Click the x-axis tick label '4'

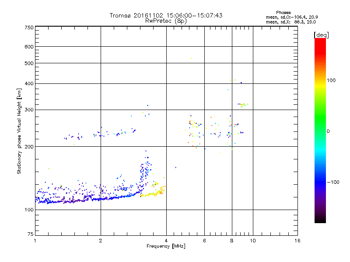click(x=166, y=241)
